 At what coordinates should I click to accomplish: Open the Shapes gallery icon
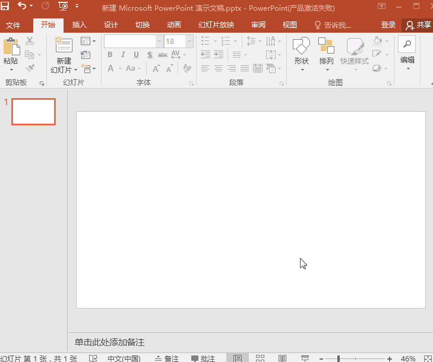pos(302,46)
